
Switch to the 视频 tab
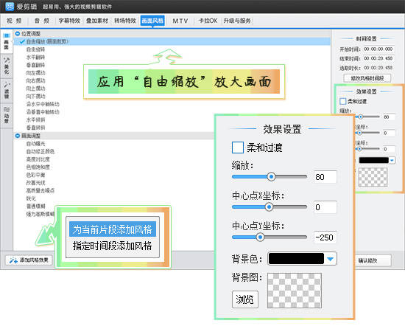coord(15,21)
